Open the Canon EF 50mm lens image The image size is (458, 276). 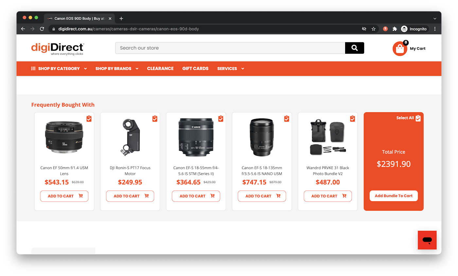64,137
